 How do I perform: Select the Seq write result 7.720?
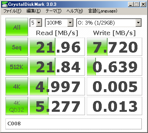[114, 47]
